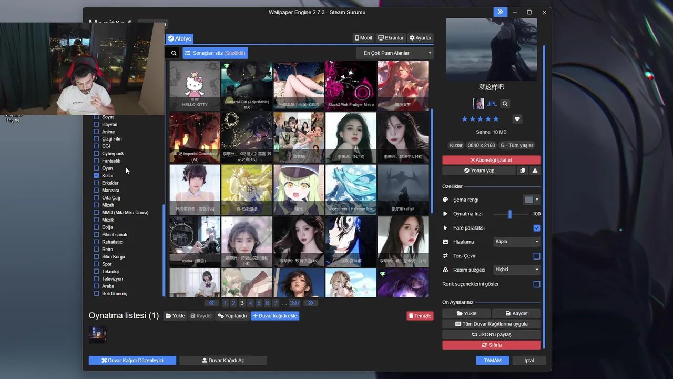The image size is (673, 379).
Task: Click the fifth rating star
Action: tap(496, 119)
